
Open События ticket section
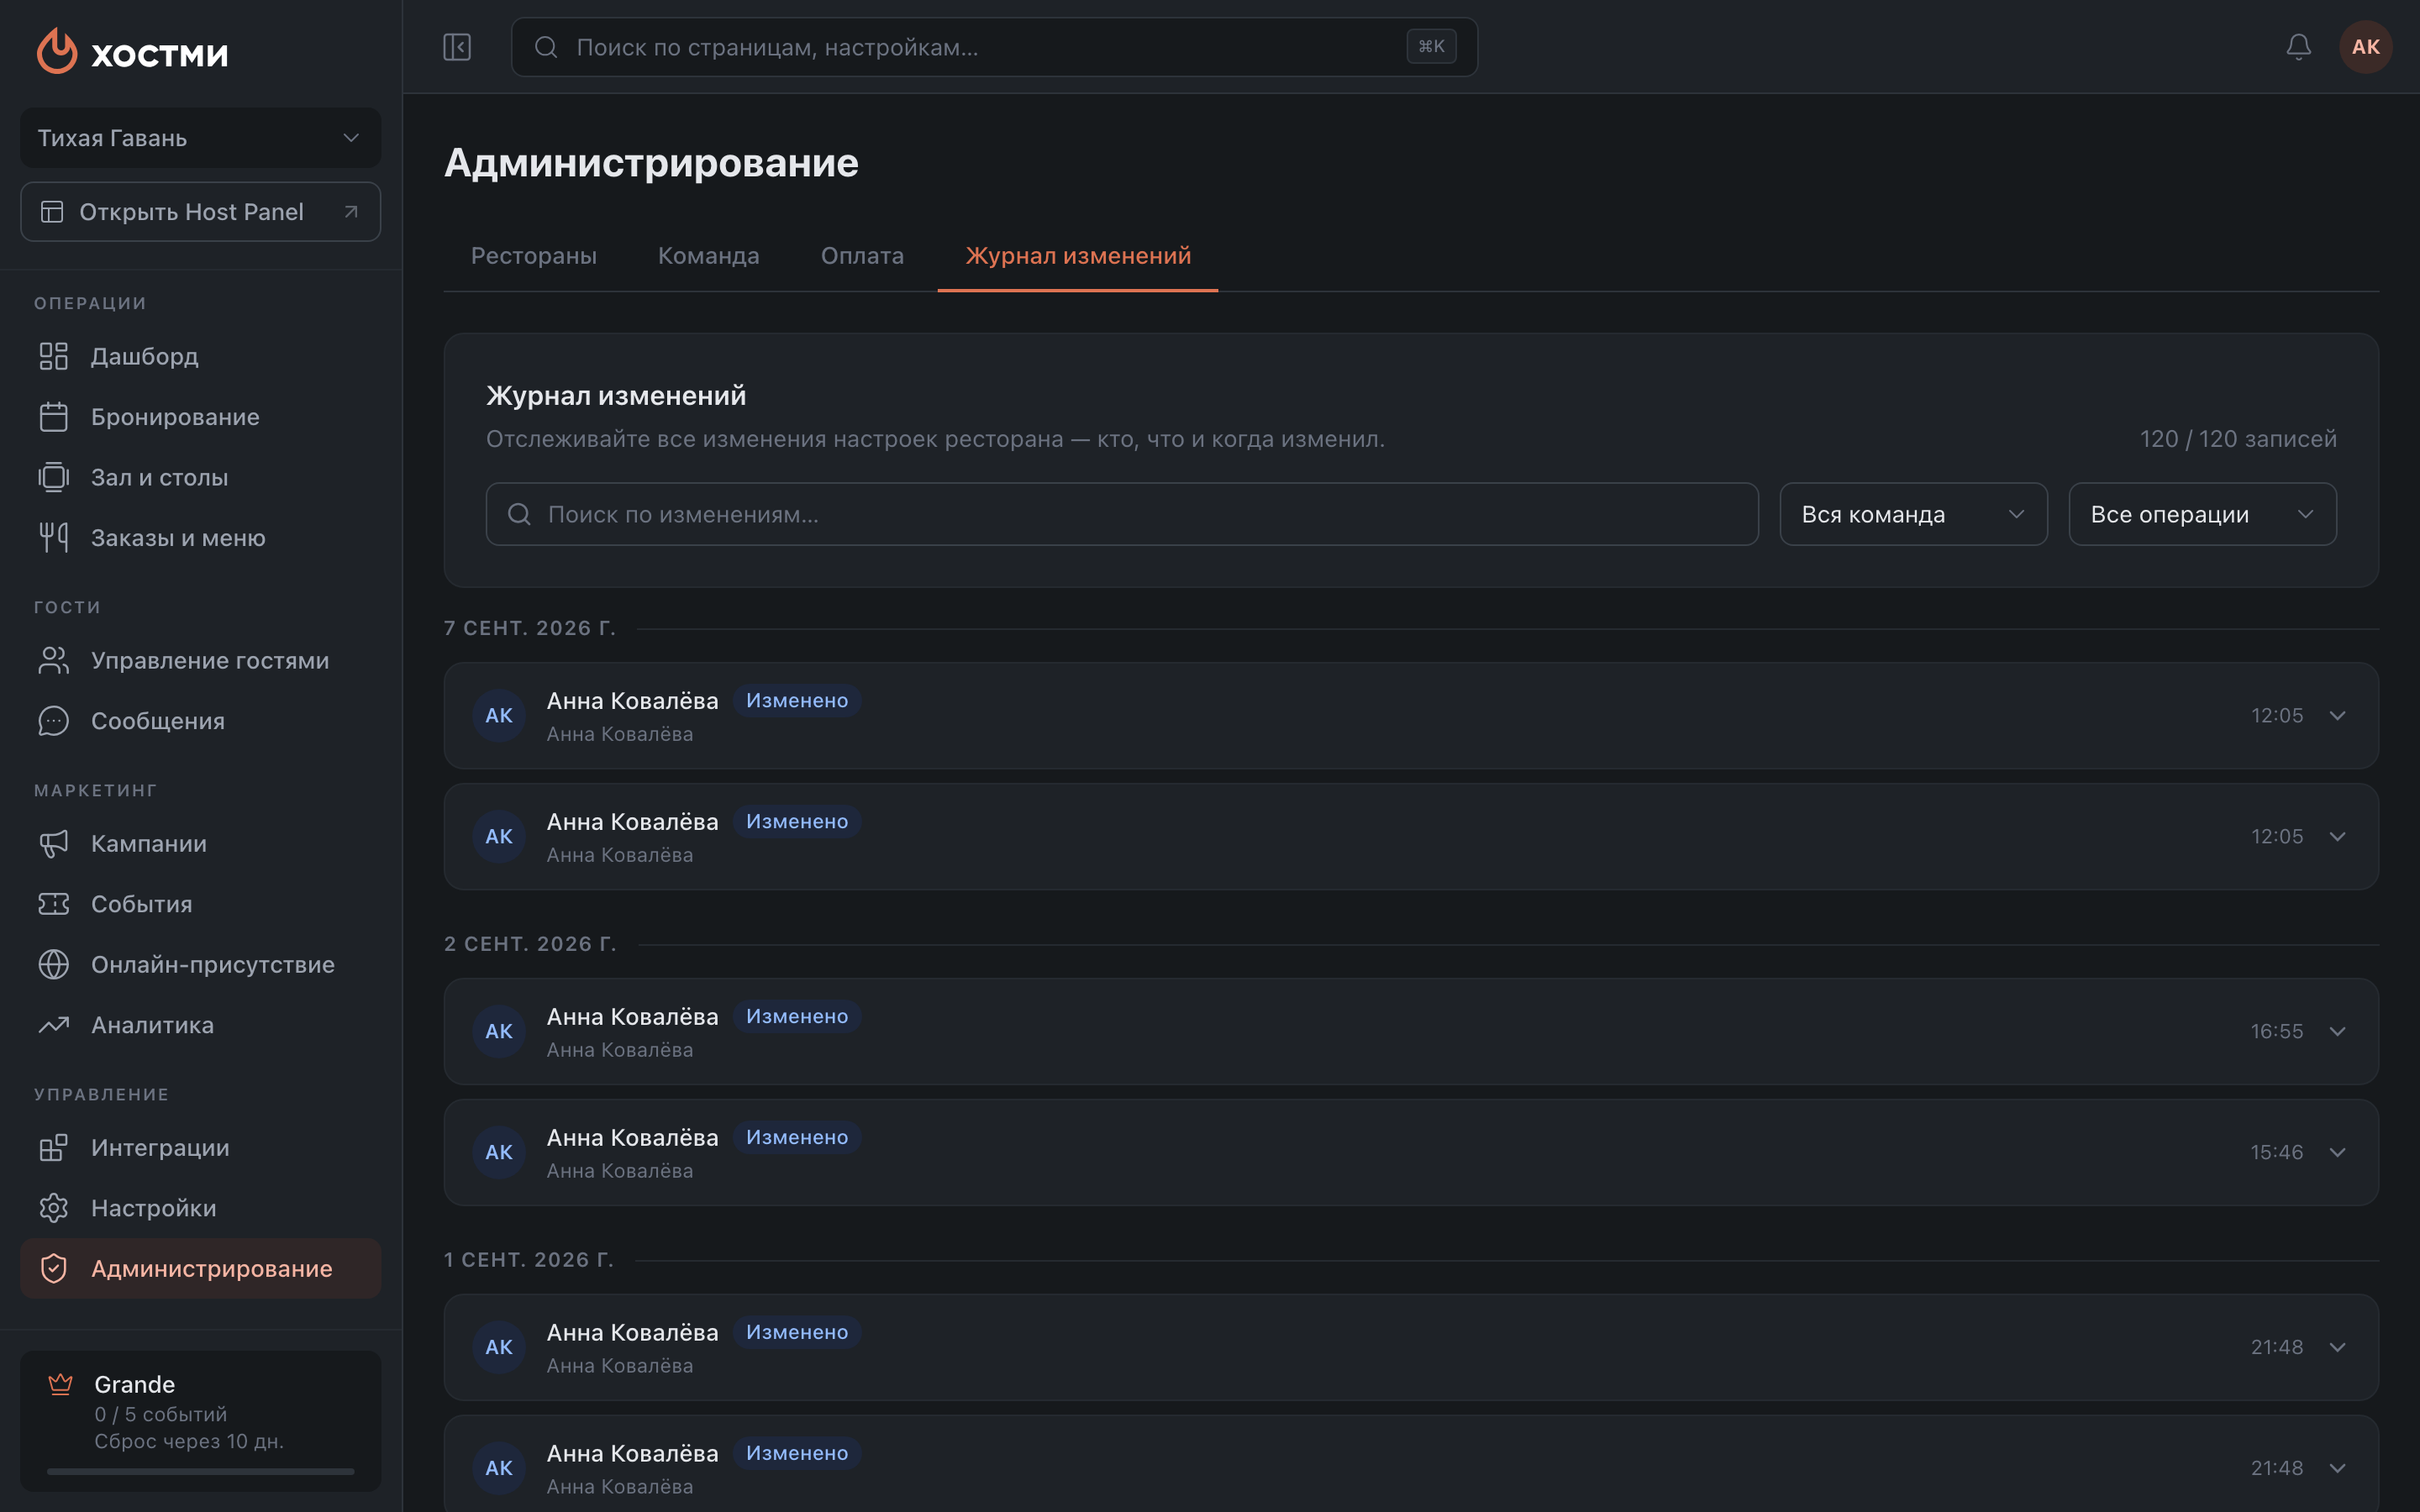200,904
